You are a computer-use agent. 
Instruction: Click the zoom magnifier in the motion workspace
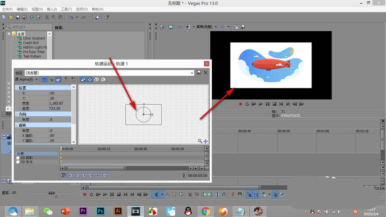coord(200,141)
